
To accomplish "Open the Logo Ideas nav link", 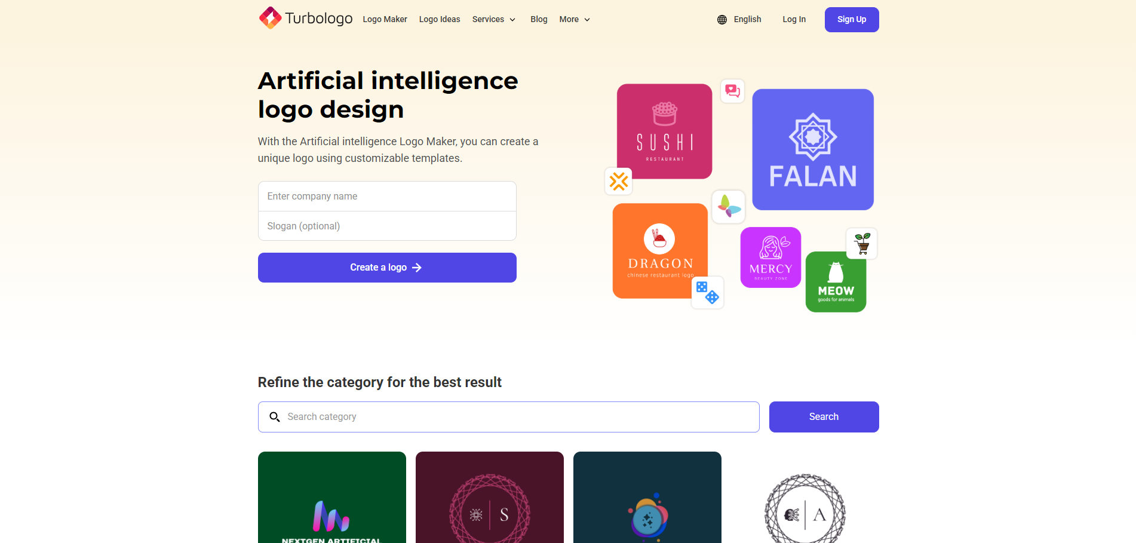I will pos(440,20).
